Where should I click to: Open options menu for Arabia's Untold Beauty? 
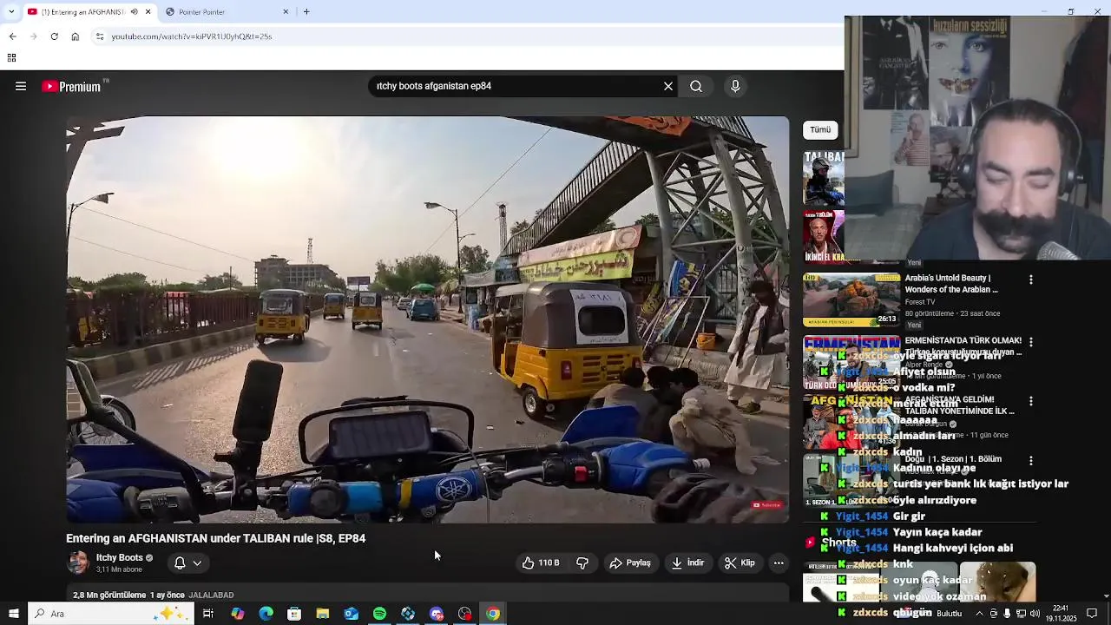pyautogui.click(x=1030, y=280)
